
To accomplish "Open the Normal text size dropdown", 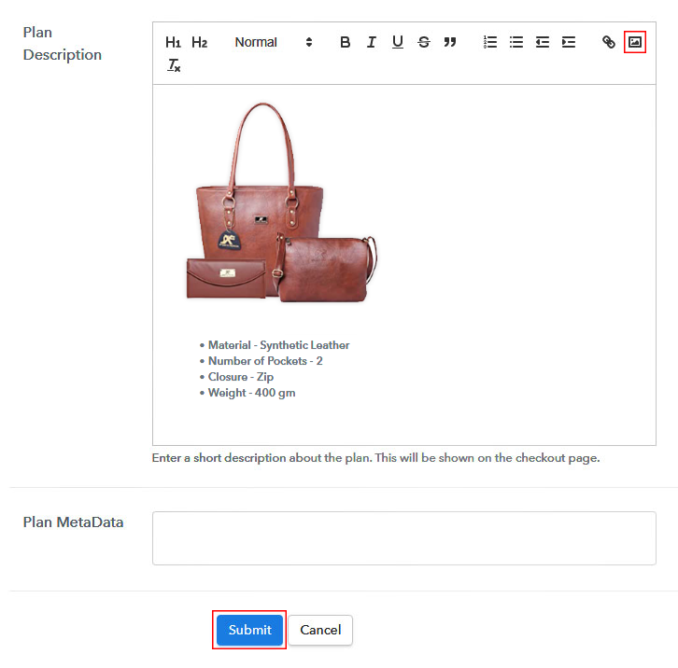I will click(274, 42).
